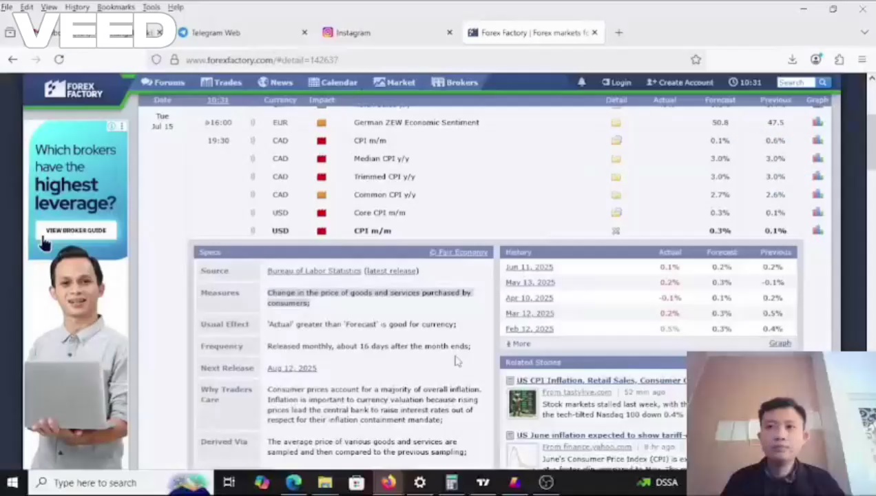The width and height of the screenshot is (876, 496).
Task: Click VIEW BROKER GUIDE in the ad
Action: pyautogui.click(x=76, y=230)
